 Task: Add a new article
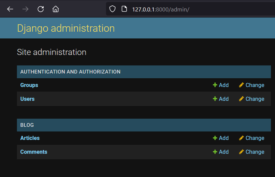223,138
